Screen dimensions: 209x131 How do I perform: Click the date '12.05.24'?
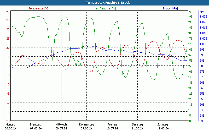163,128
